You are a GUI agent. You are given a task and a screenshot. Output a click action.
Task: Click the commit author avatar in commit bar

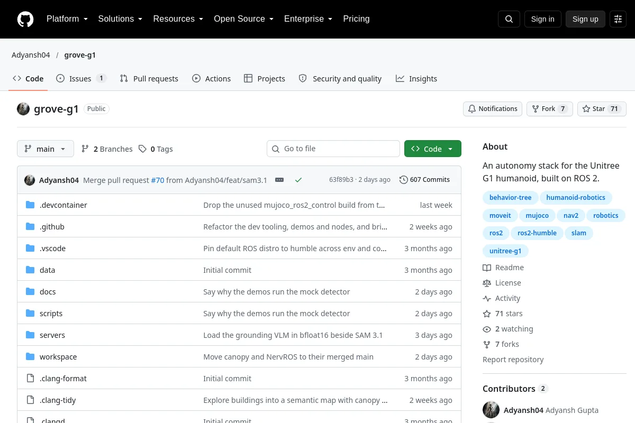[30, 180]
